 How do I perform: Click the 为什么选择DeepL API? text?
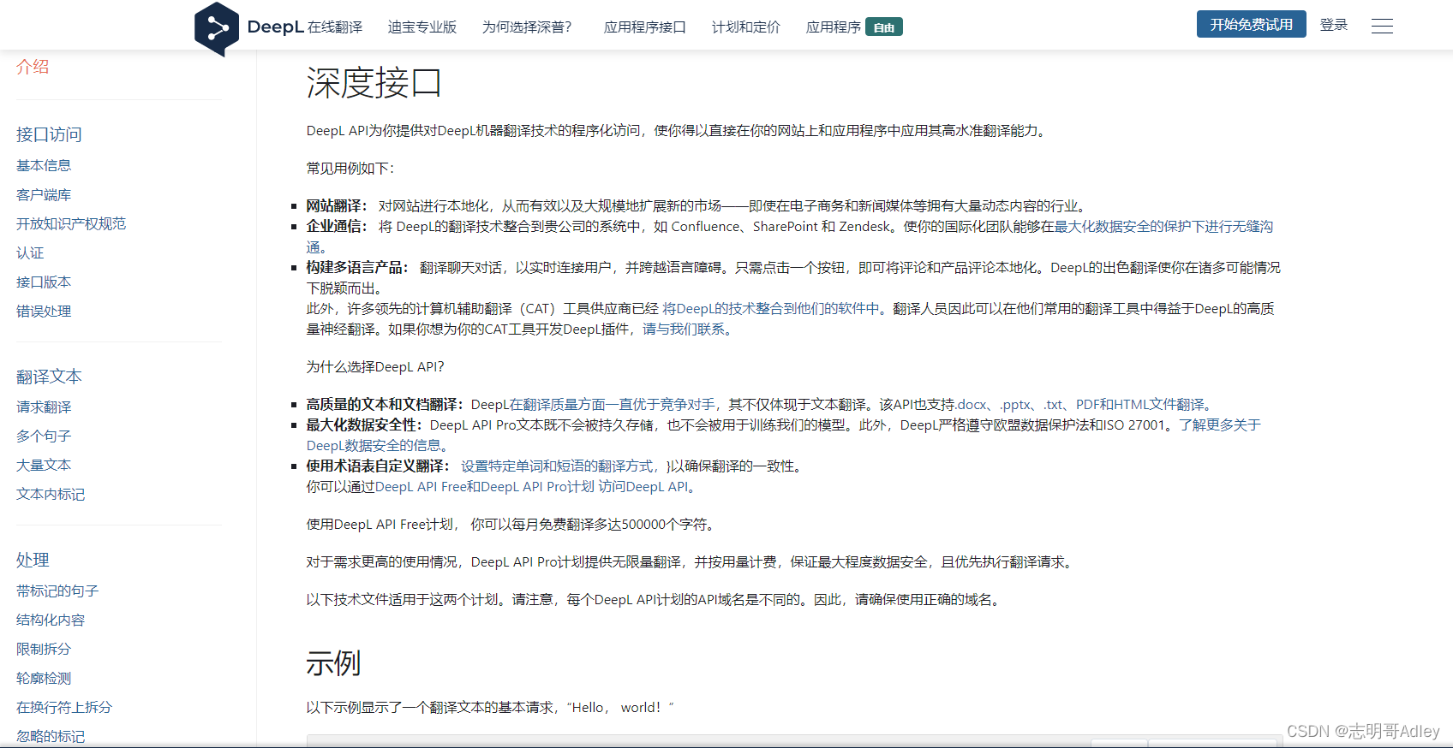coord(375,367)
